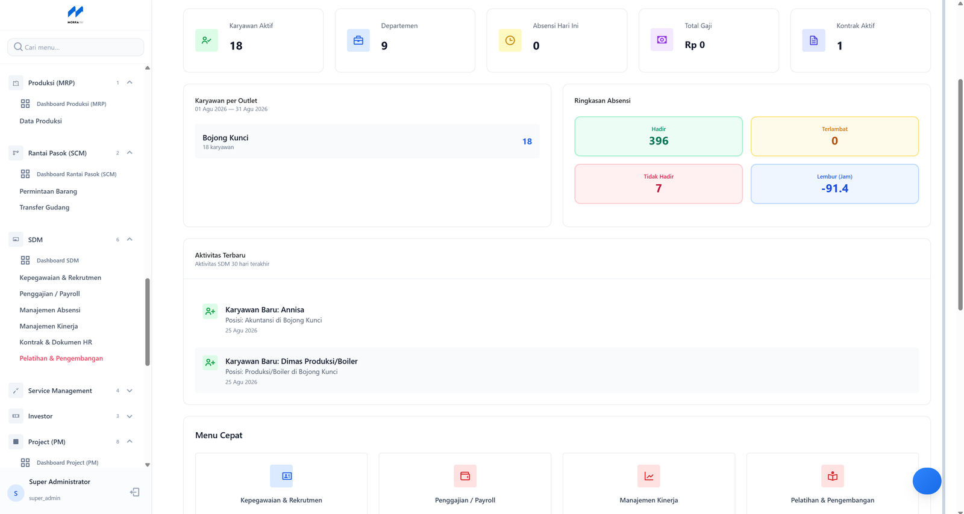Open Kontrak & Dokumen HR in sidebar
This screenshot has width=964, height=514.
click(56, 342)
